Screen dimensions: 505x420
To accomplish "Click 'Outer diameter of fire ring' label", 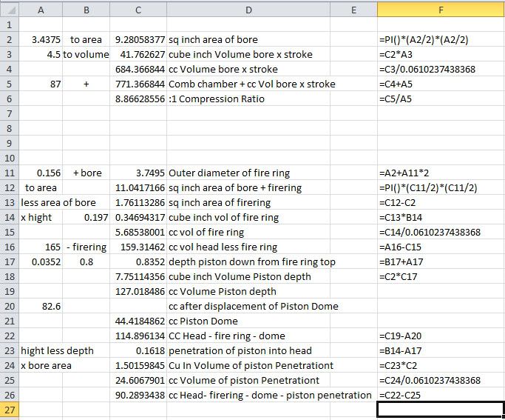I will [x=229, y=173].
